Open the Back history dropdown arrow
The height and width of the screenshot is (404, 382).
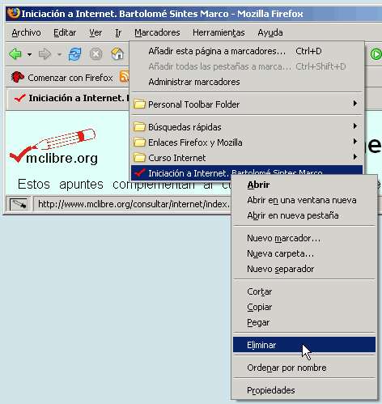point(29,54)
